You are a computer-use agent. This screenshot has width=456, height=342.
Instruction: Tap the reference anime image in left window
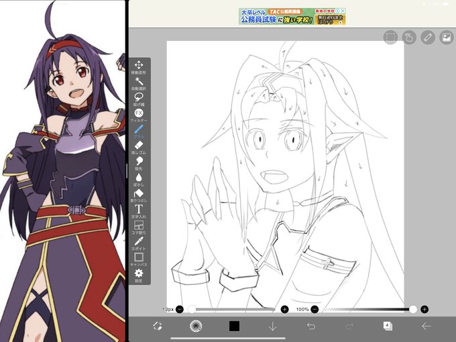pos(62,172)
